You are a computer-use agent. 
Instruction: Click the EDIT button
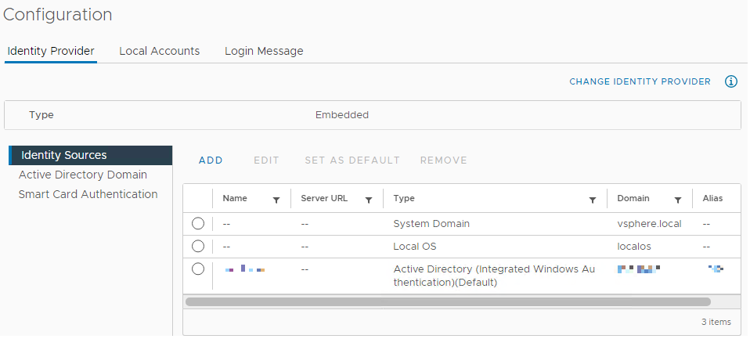click(266, 160)
